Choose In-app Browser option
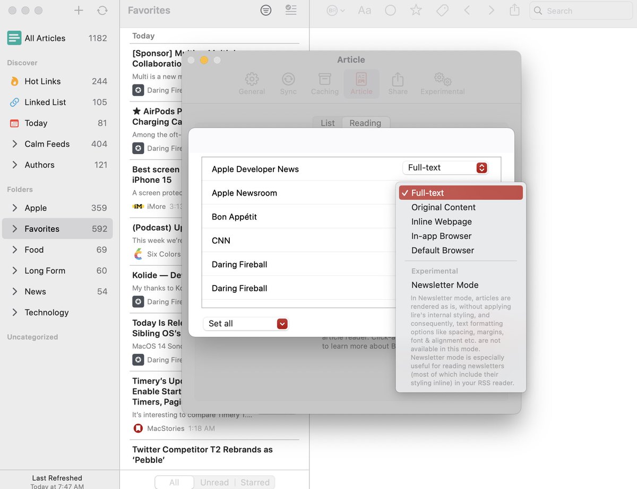637x489 pixels. [461, 236]
